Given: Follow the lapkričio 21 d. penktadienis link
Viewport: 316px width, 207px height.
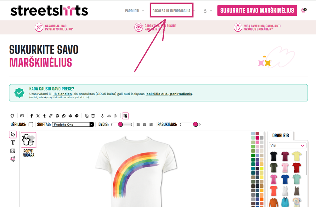Looking at the screenshot, I should pyautogui.click(x=169, y=94).
